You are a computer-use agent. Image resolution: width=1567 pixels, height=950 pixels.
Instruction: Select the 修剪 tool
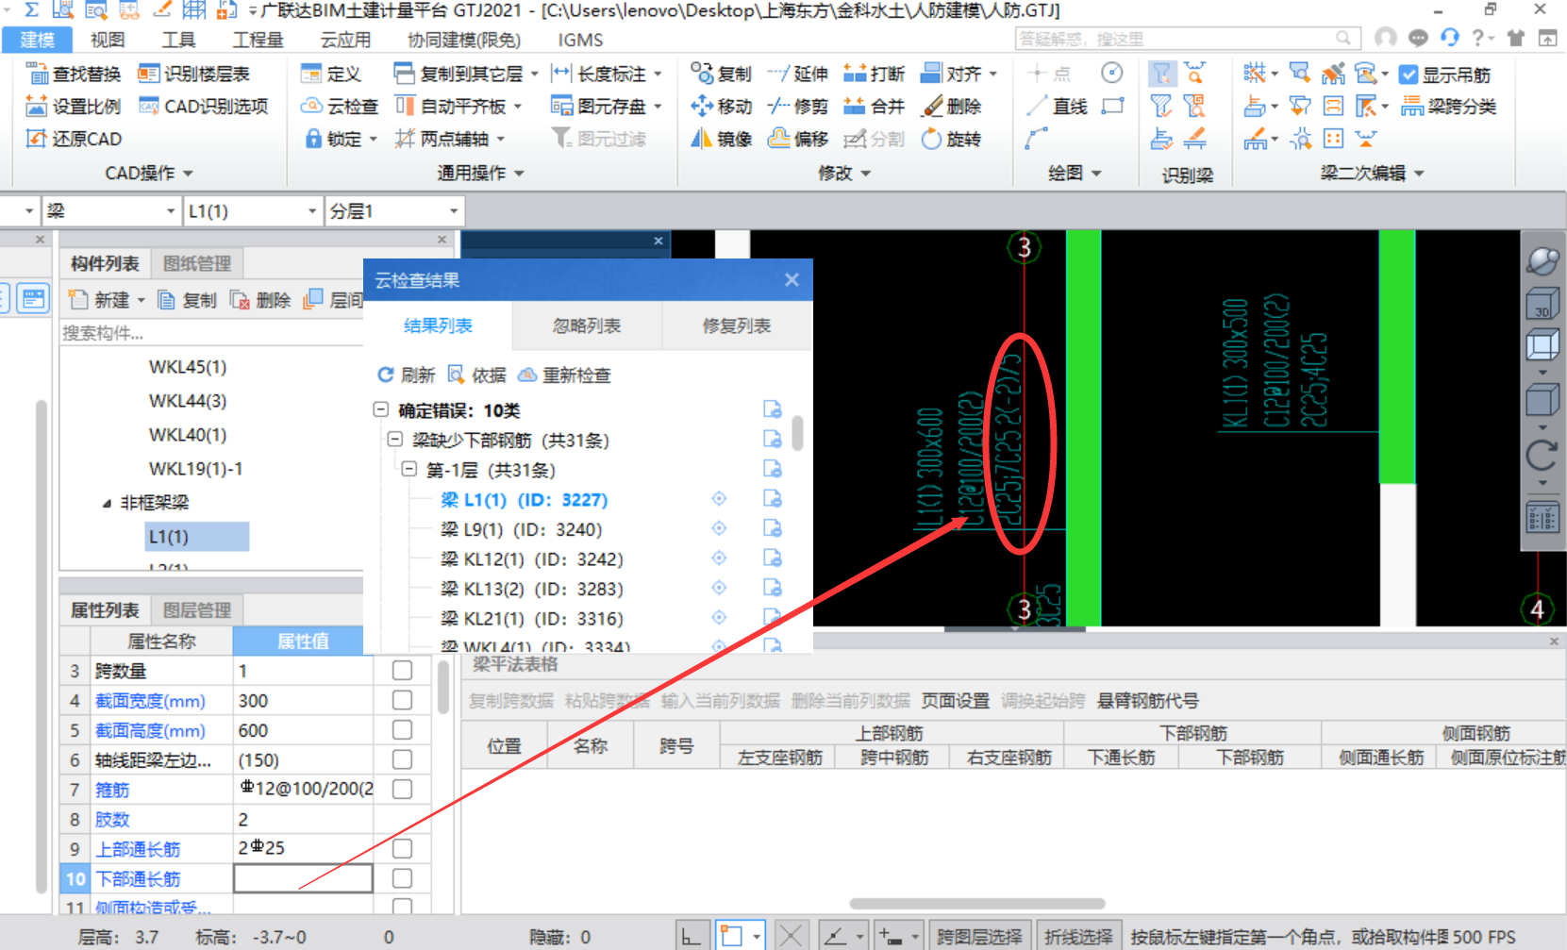coord(798,107)
